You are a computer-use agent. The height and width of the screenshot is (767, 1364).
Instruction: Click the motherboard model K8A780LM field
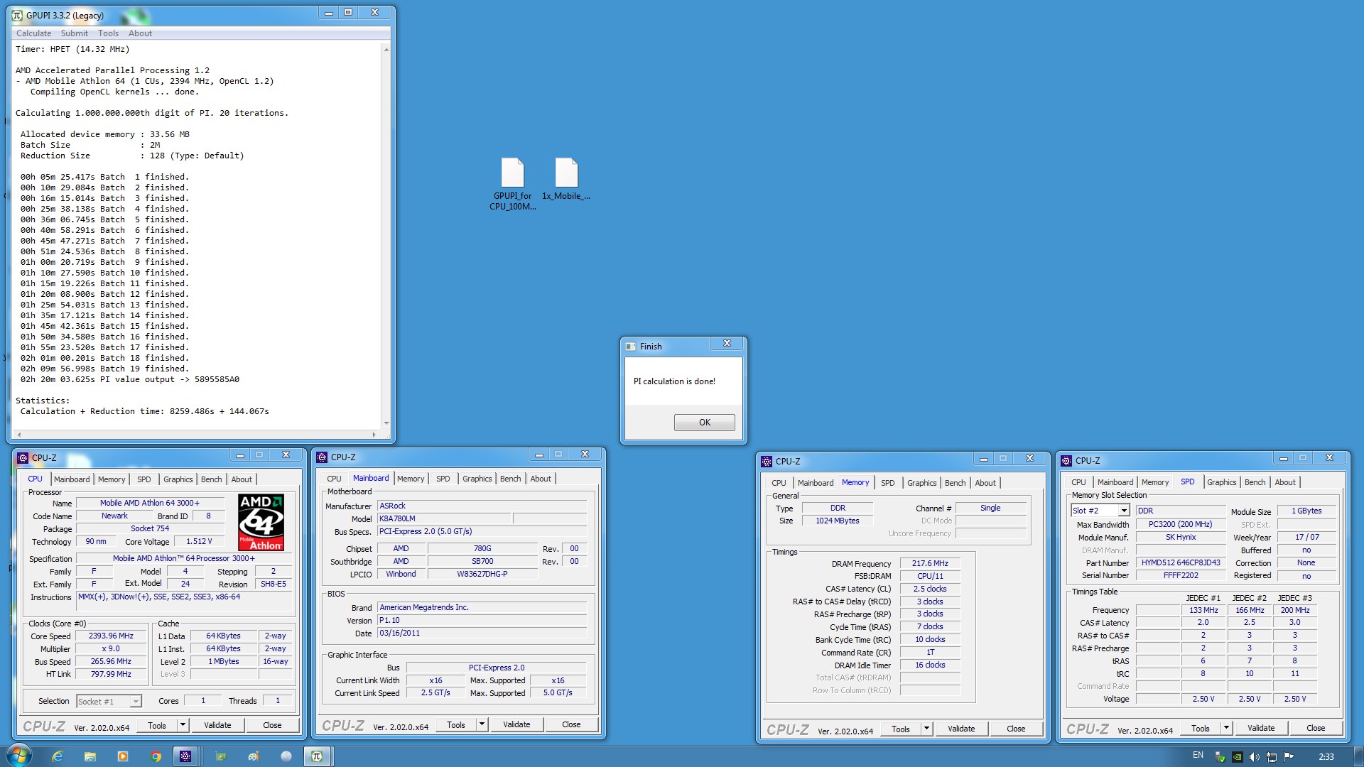[x=445, y=518]
